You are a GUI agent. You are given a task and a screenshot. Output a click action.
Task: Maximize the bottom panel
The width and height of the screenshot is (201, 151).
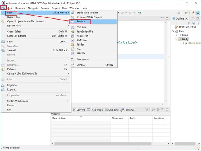167,110
